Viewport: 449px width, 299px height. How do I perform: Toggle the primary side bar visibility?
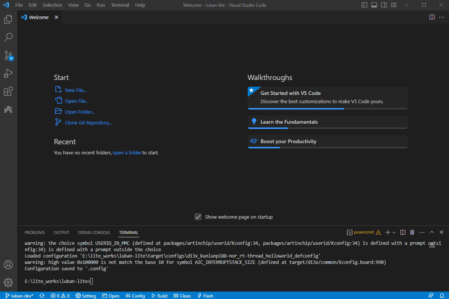pos(365,5)
